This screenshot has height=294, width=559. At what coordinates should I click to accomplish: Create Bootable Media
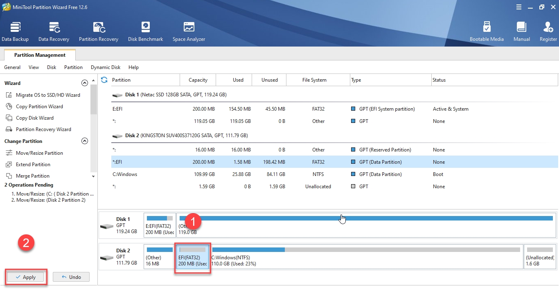click(x=487, y=32)
